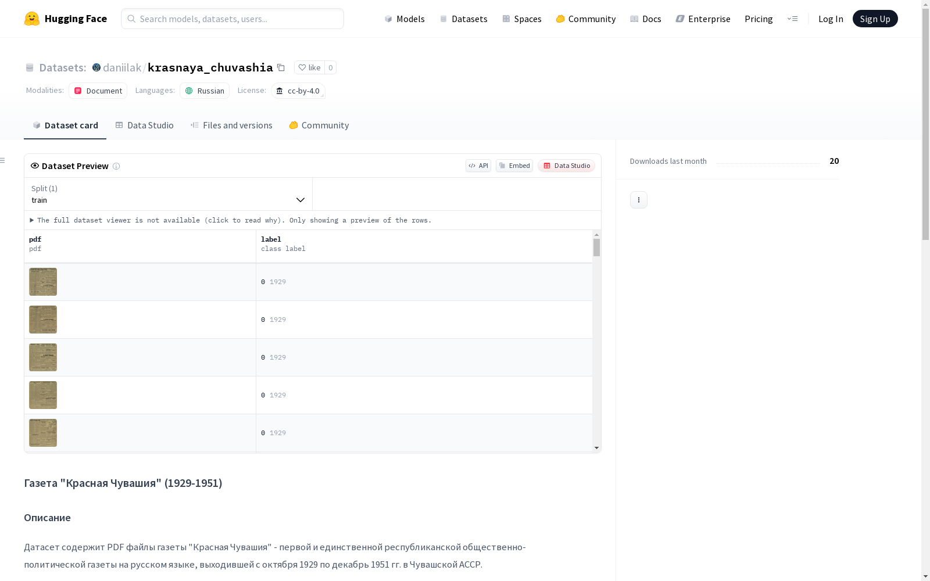Viewport: 930px width, 581px height.
Task: Switch to the Data Studio tab
Action: click(144, 125)
